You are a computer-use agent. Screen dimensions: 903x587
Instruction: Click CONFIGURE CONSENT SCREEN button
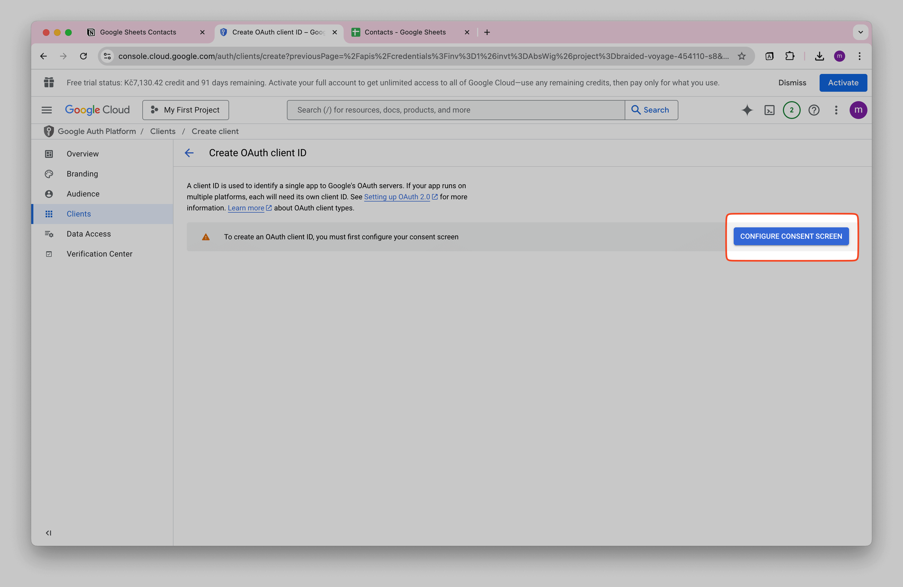[x=791, y=236]
